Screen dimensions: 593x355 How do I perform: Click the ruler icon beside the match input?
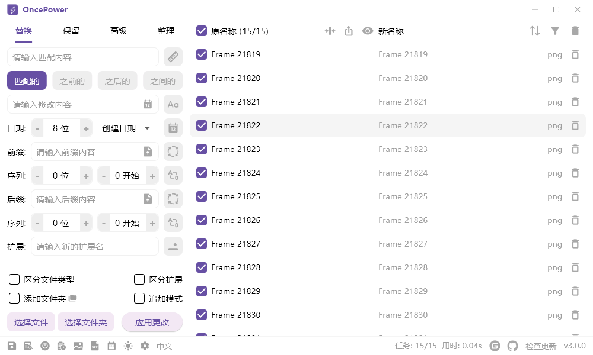[x=173, y=57]
